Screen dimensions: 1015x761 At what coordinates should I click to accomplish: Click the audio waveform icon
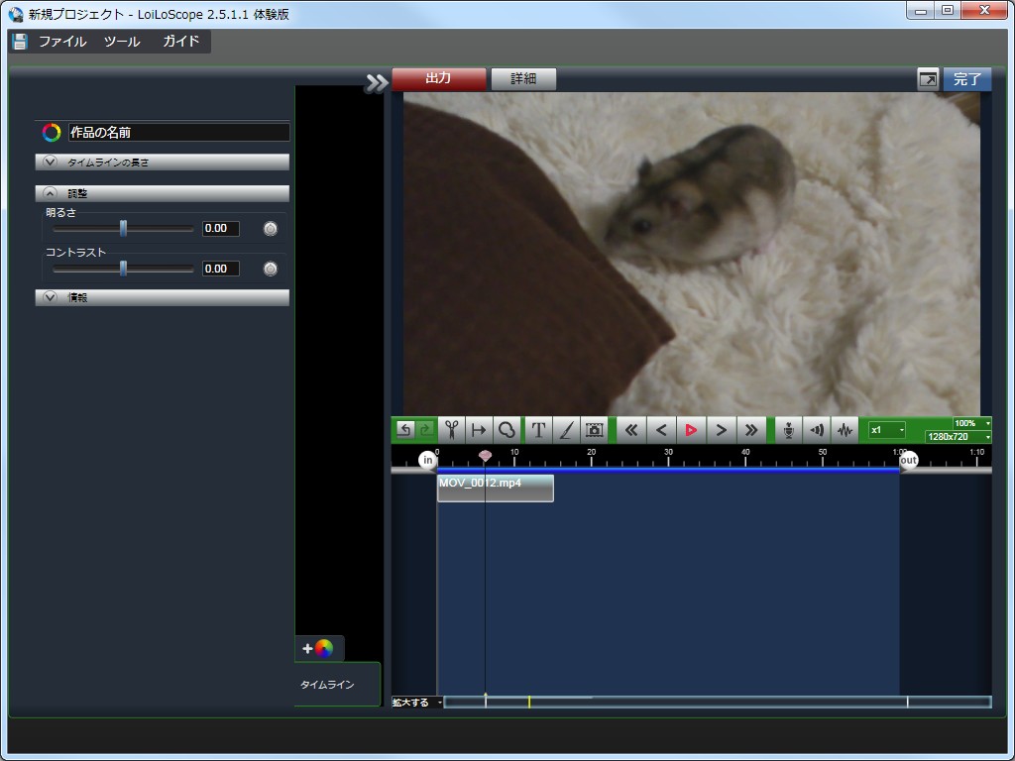845,430
